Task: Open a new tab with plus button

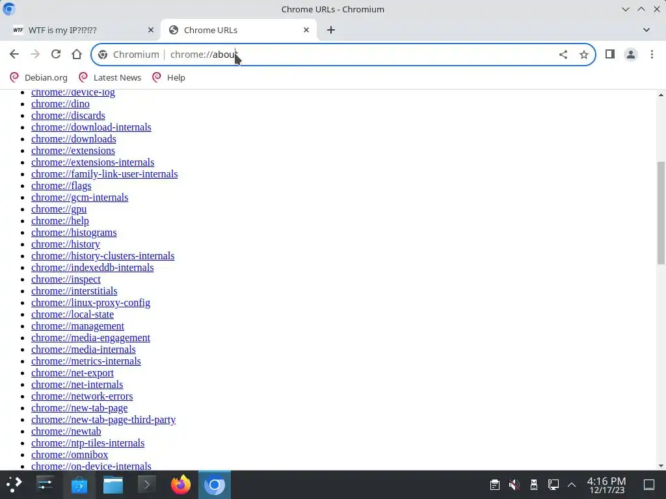Action: coord(331,30)
